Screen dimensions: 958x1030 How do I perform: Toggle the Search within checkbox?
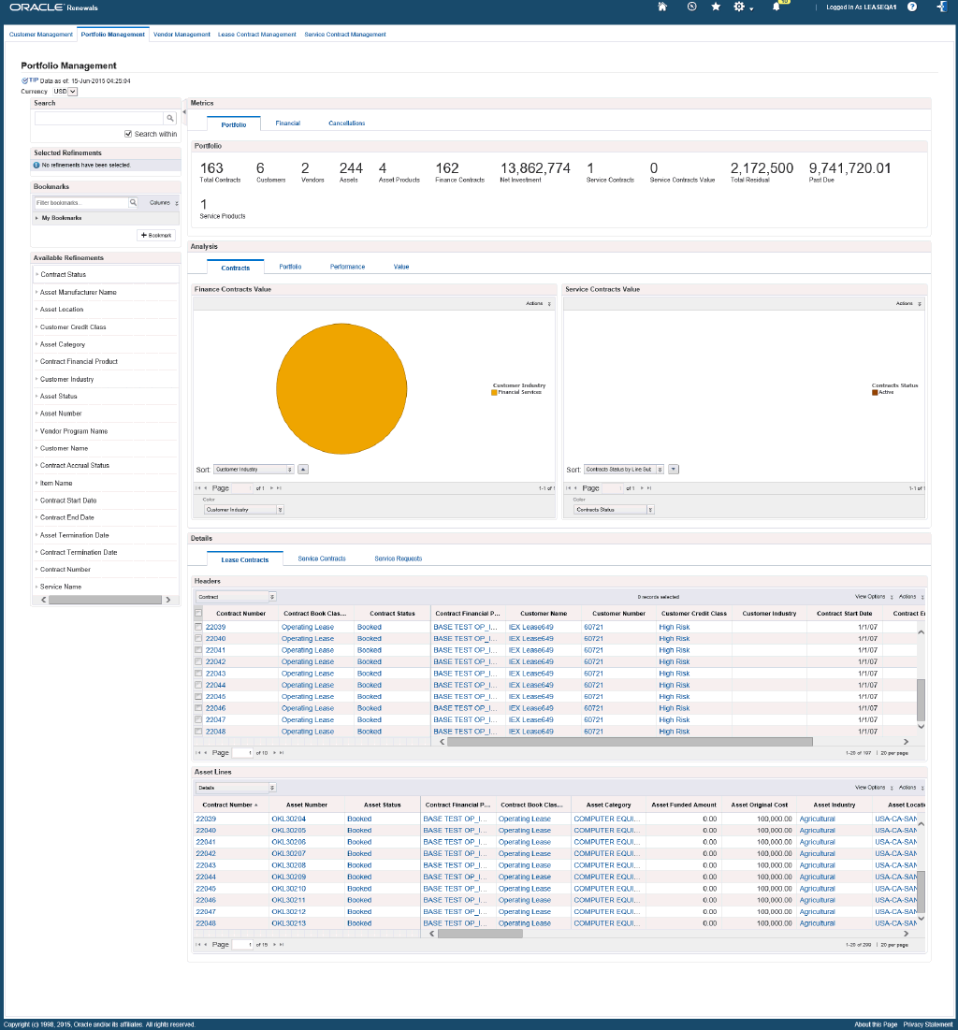128,134
